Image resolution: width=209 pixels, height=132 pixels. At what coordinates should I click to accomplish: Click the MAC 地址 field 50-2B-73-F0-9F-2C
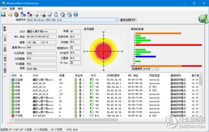(x=41, y=37)
